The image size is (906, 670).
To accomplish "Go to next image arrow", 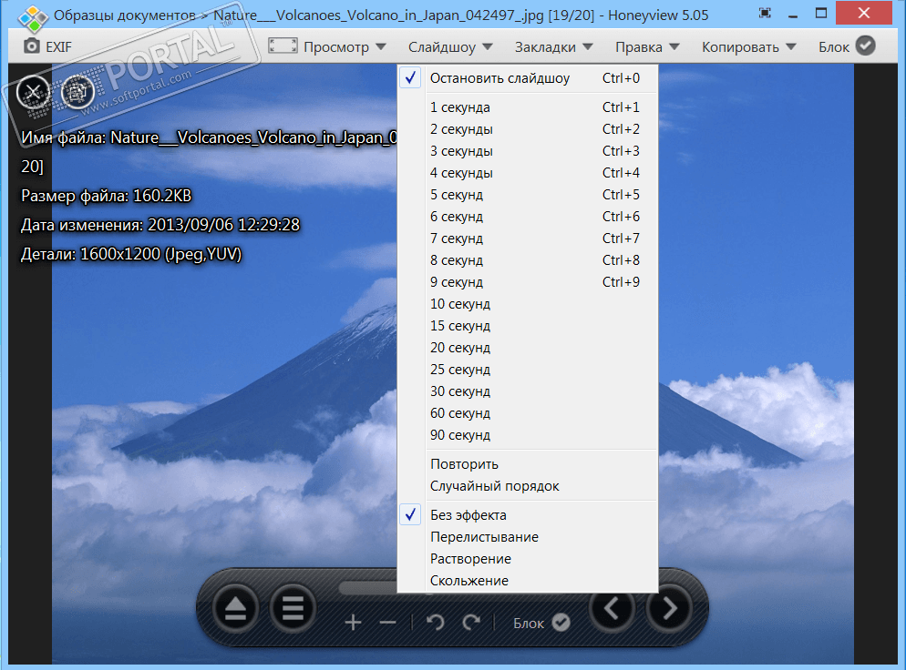I will (x=669, y=608).
